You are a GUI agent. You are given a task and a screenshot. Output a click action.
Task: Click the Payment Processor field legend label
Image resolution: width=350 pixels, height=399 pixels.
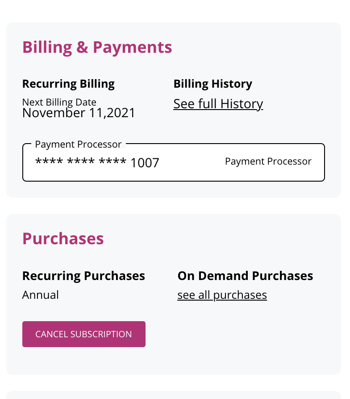78,144
